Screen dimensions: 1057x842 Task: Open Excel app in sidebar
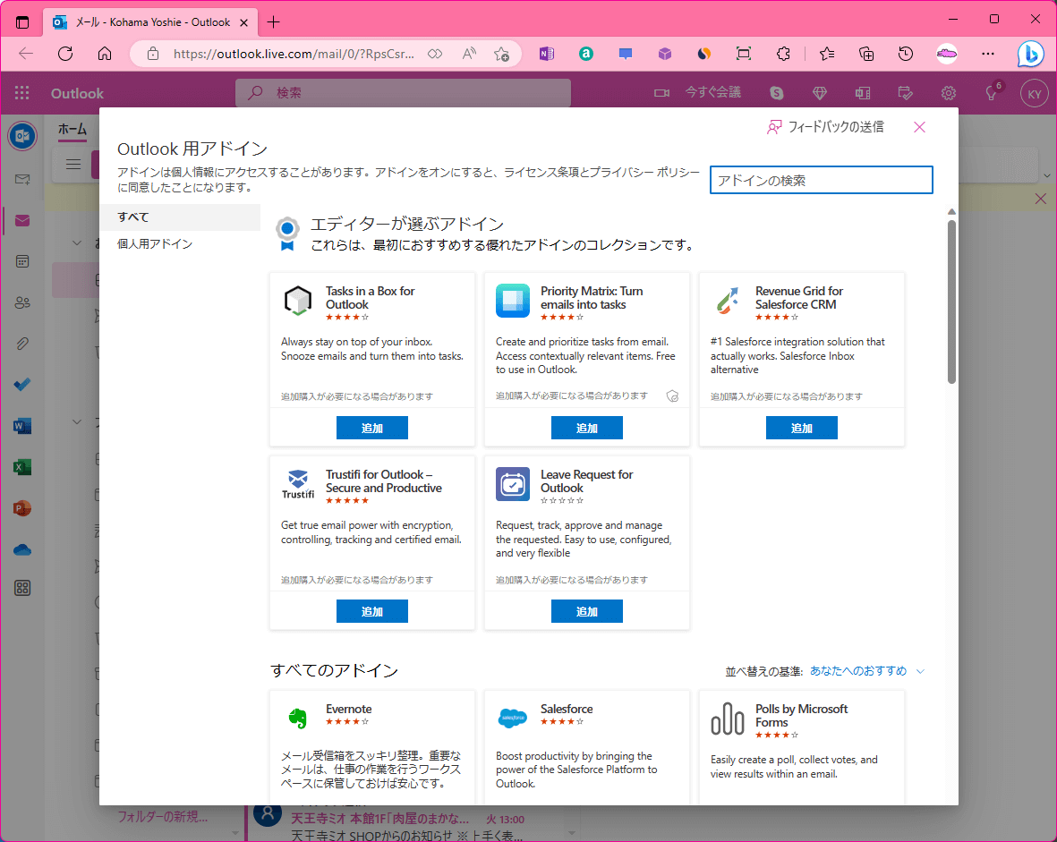tap(22, 467)
